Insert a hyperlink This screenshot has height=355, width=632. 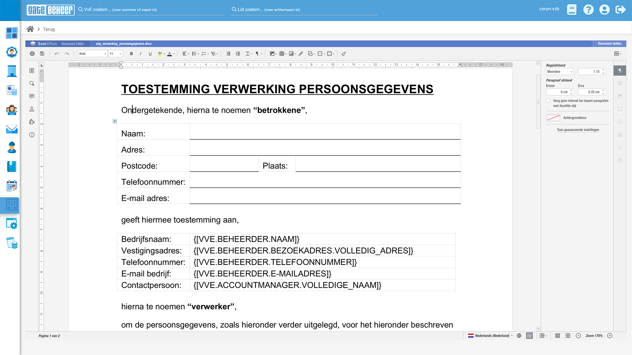pyautogui.click(x=301, y=54)
